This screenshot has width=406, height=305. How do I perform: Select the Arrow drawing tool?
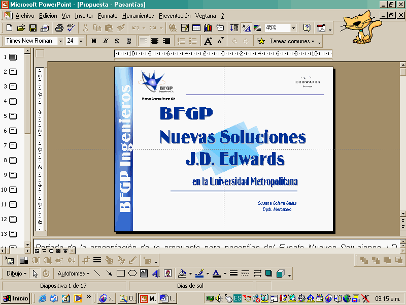click(109, 273)
